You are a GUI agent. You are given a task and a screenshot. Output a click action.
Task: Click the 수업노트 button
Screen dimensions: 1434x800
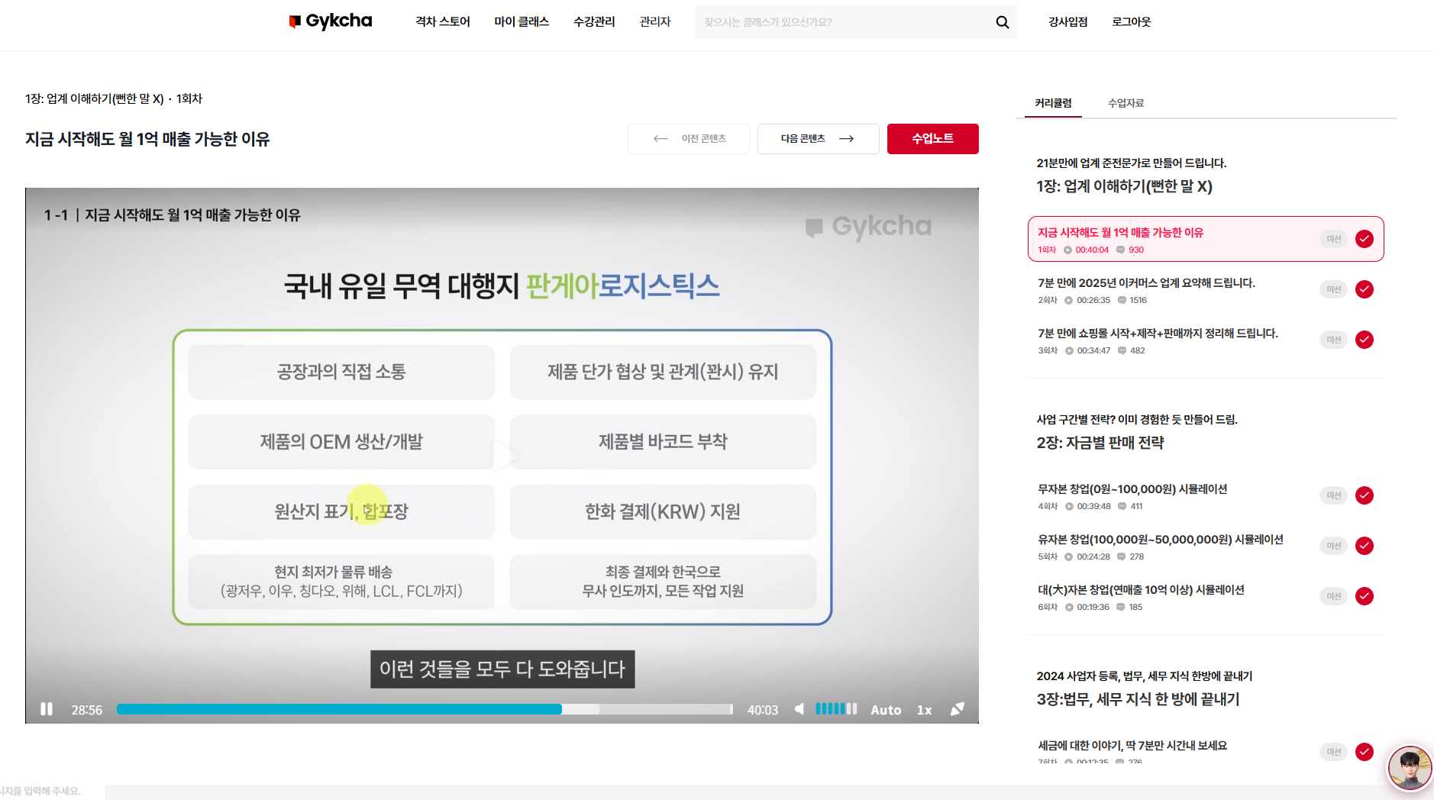click(932, 139)
